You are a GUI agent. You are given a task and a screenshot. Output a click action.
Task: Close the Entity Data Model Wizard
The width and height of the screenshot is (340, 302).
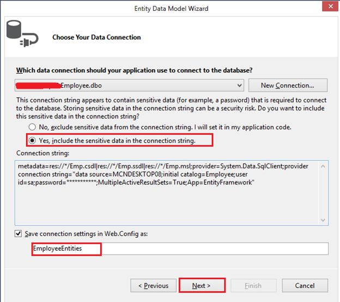click(329, 9)
